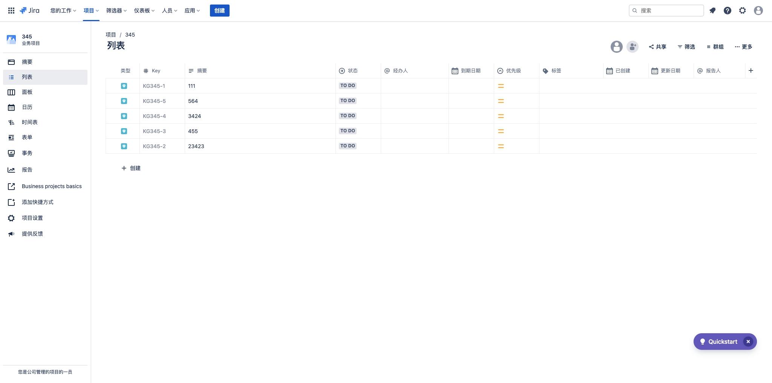Click 提供反馈 in sidebar

click(45, 234)
